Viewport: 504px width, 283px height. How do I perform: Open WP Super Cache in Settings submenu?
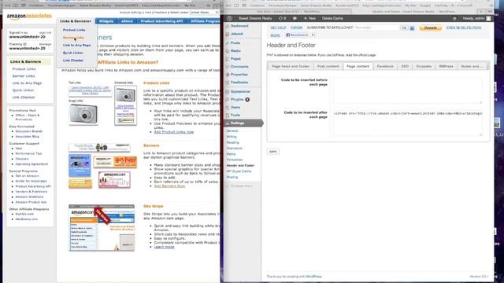tap(239, 171)
